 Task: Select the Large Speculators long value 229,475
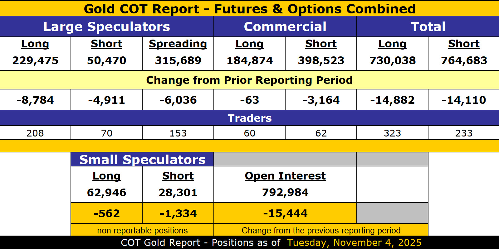[35, 60]
